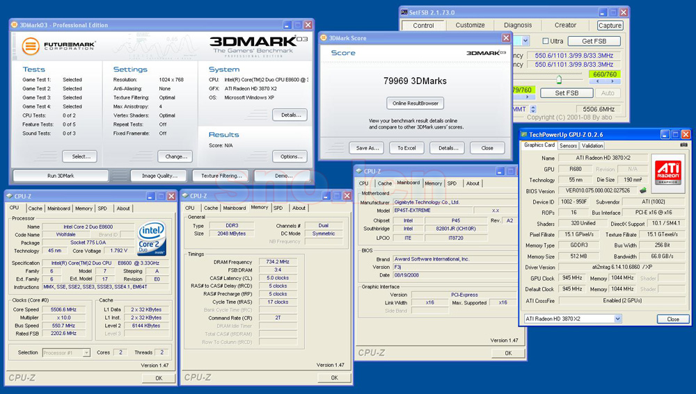Click Save As in 3DMark Score
The width and height of the screenshot is (696, 394).
[367, 148]
